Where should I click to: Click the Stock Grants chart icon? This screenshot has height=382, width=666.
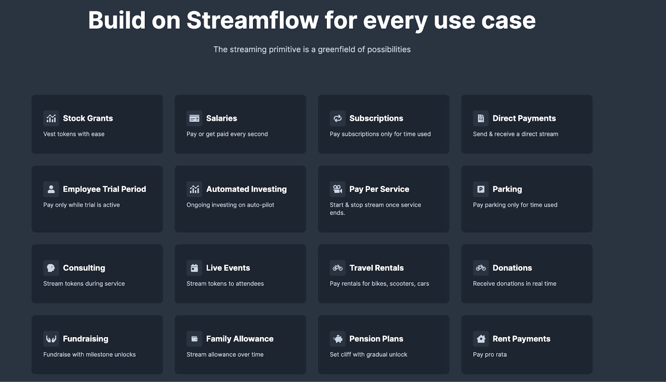(x=51, y=118)
